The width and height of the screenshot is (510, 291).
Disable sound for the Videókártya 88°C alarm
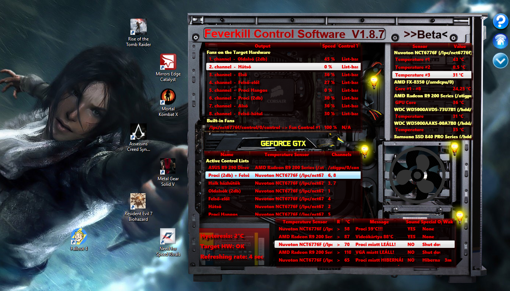tap(411, 236)
